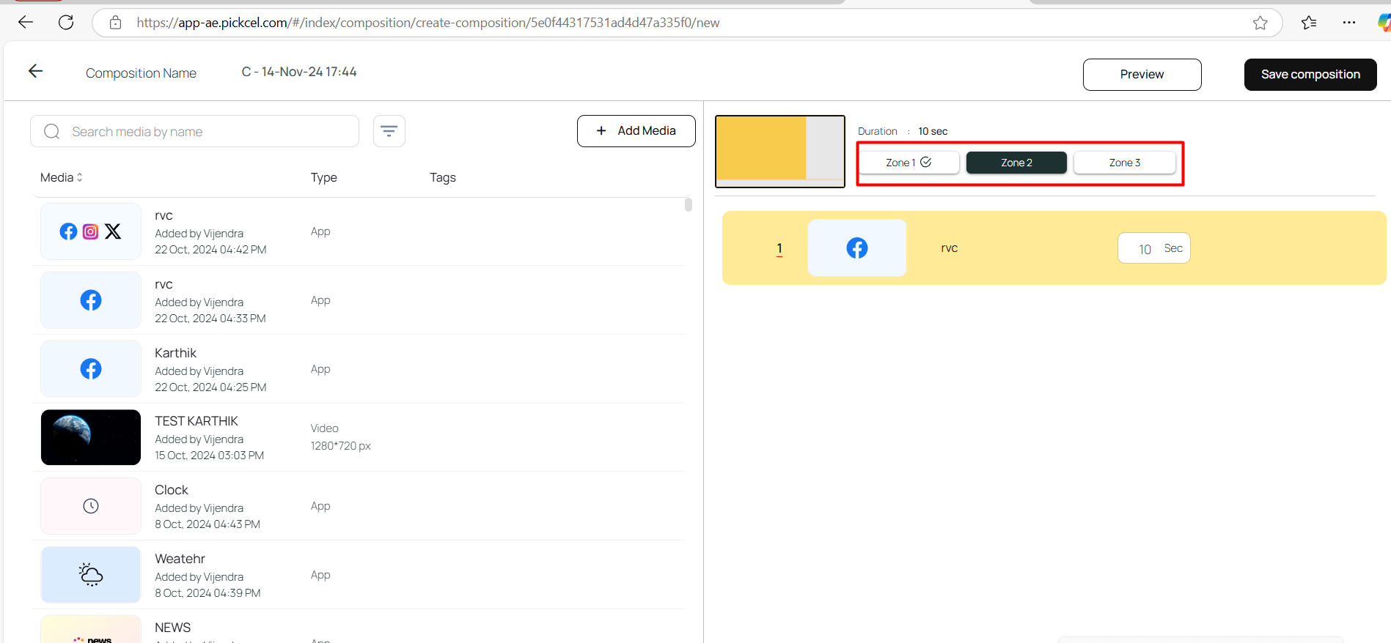Screen dimensions: 1391x643
Task: Click the Add Media button
Action: point(636,131)
